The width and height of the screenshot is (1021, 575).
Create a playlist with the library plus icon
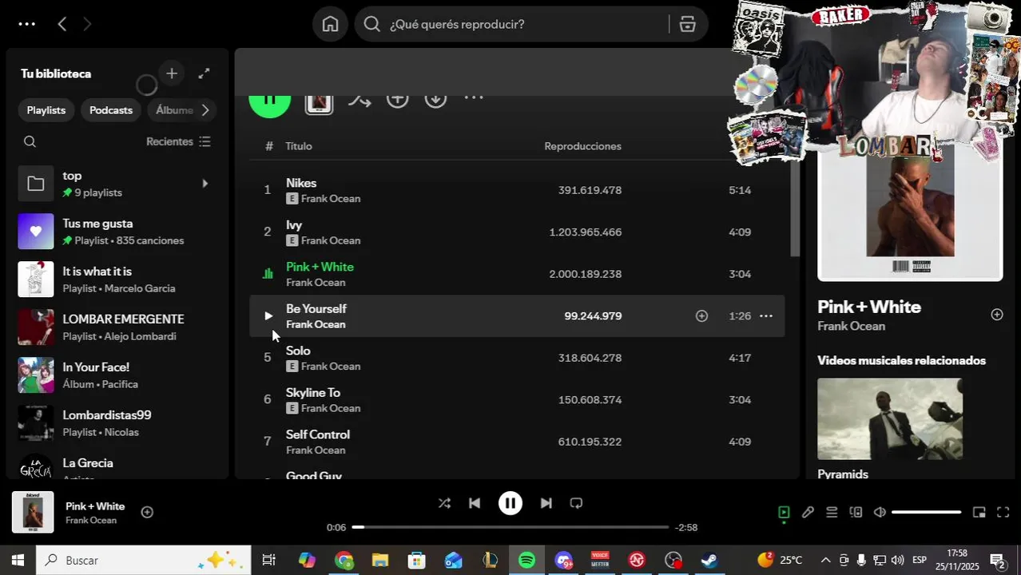point(172,73)
